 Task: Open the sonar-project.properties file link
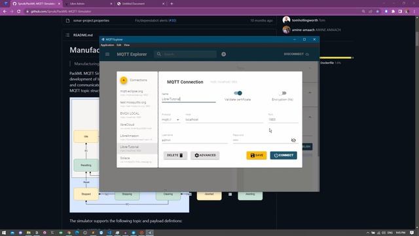[91, 20]
